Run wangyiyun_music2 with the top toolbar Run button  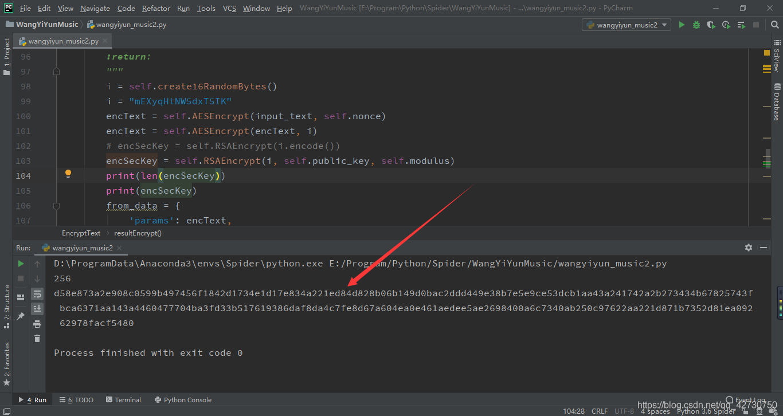[x=682, y=25]
